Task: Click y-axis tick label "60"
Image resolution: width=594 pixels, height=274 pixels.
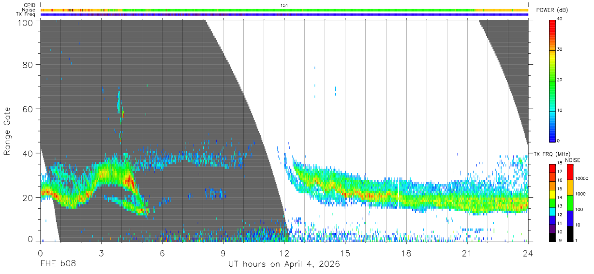Action: pyautogui.click(x=29, y=109)
